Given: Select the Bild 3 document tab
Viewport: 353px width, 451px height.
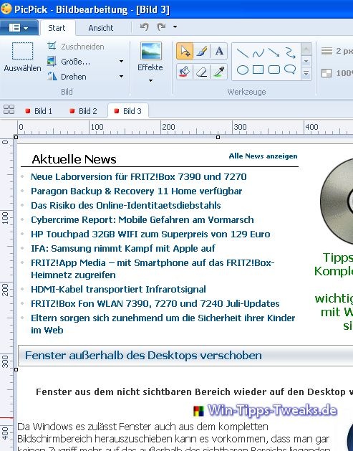Looking at the screenshot, I should point(128,110).
